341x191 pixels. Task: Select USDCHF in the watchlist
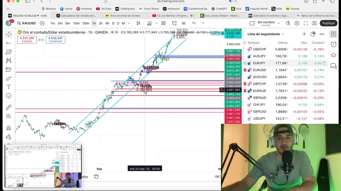click(286, 49)
